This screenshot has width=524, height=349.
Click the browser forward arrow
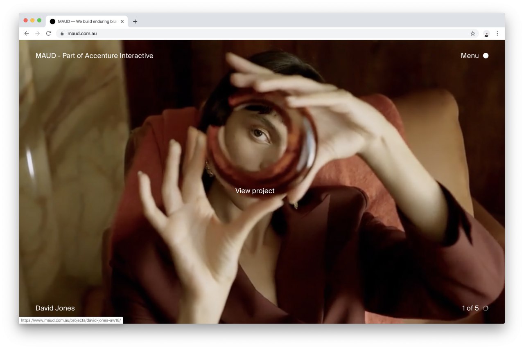click(38, 34)
